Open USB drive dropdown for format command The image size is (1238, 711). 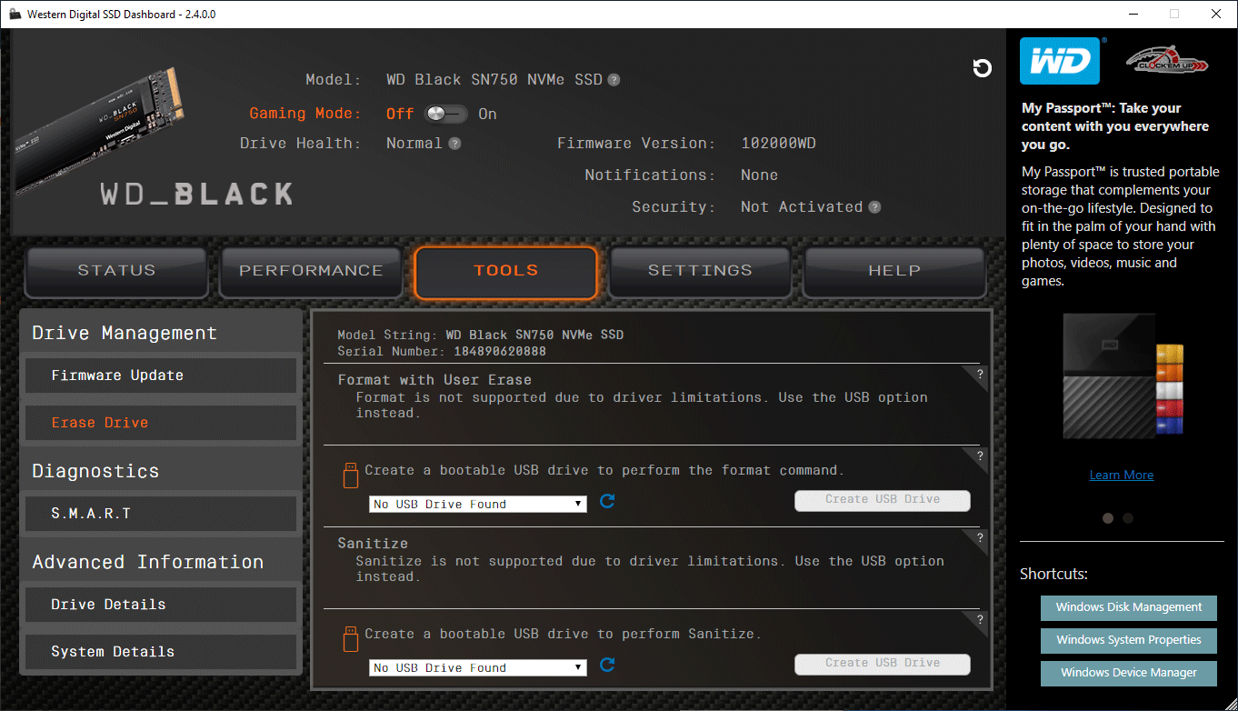point(478,504)
